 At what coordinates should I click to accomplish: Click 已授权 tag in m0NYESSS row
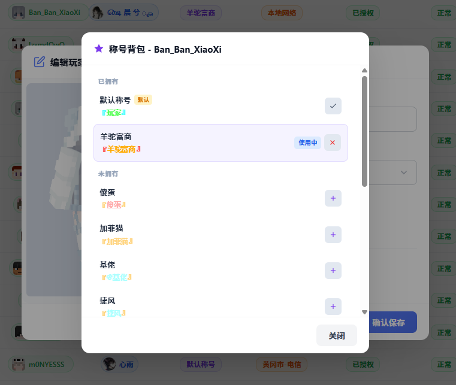[363, 365]
